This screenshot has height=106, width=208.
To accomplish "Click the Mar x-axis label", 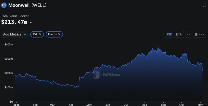I will coord(52,105).
